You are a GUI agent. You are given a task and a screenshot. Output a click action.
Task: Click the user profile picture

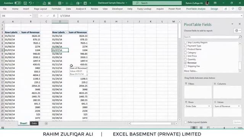pos(207,3)
